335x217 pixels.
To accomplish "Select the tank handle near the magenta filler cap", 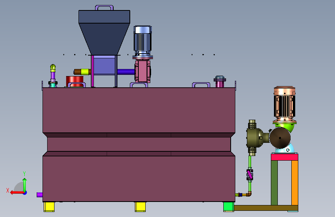I will click(x=201, y=85).
